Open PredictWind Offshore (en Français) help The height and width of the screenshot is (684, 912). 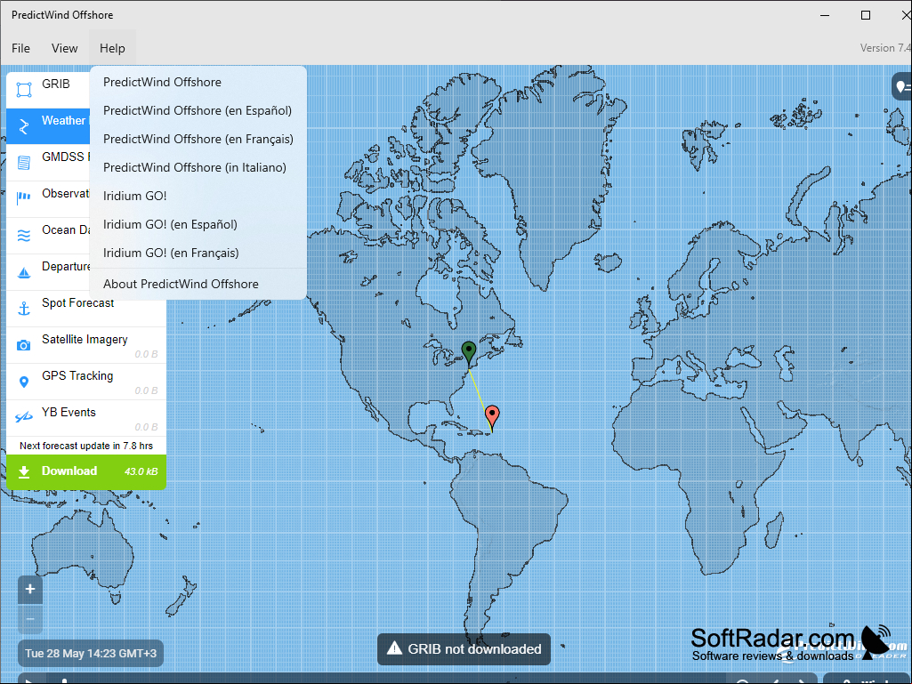(198, 139)
